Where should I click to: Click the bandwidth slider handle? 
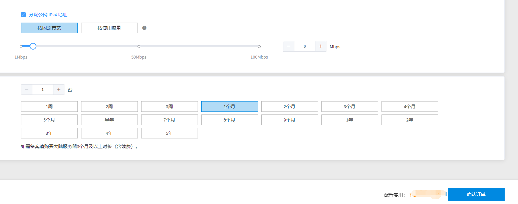tap(33, 46)
